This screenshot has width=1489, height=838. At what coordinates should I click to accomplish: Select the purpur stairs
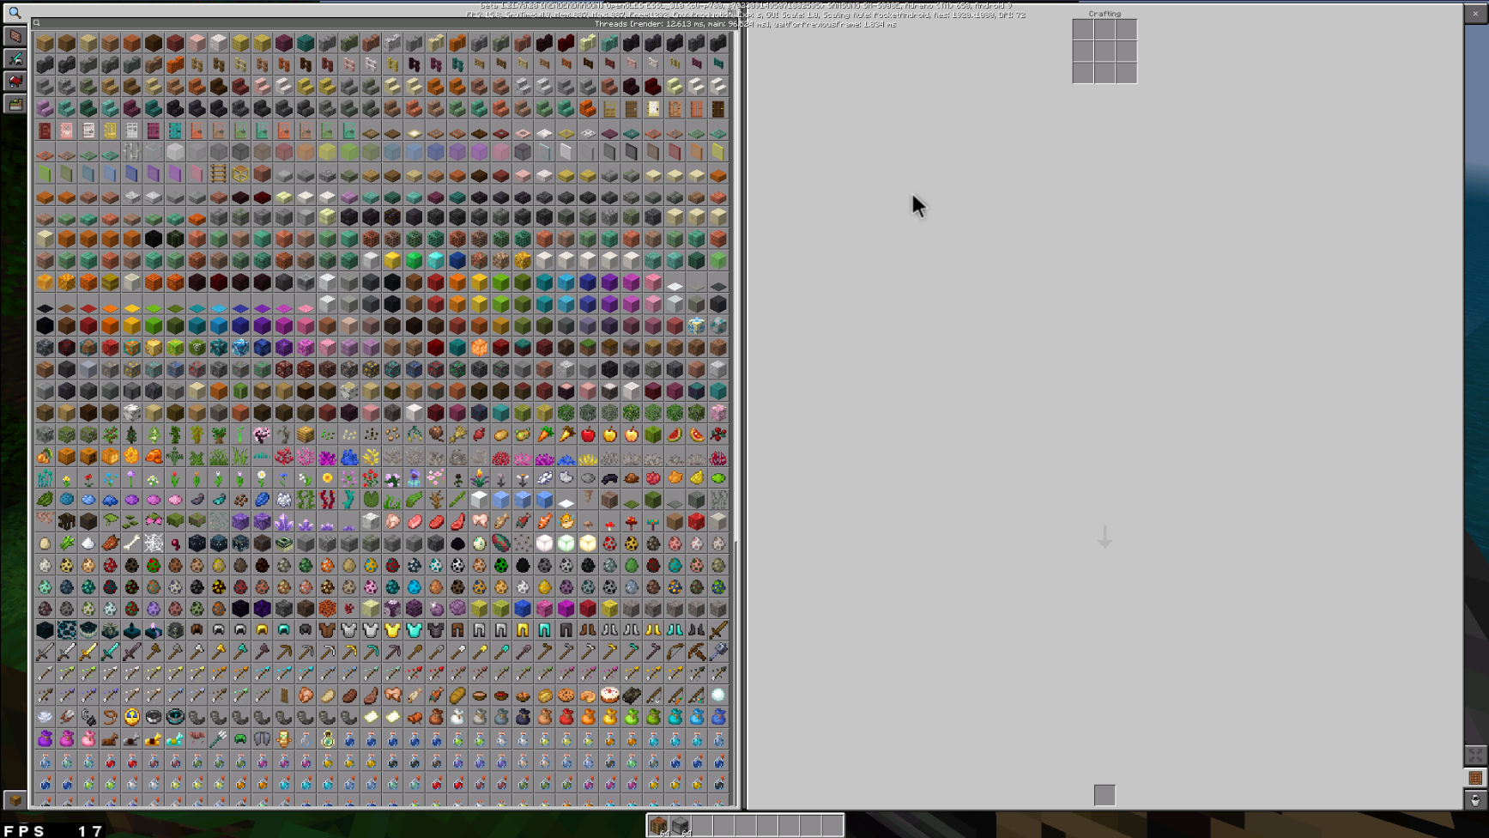point(45,108)
